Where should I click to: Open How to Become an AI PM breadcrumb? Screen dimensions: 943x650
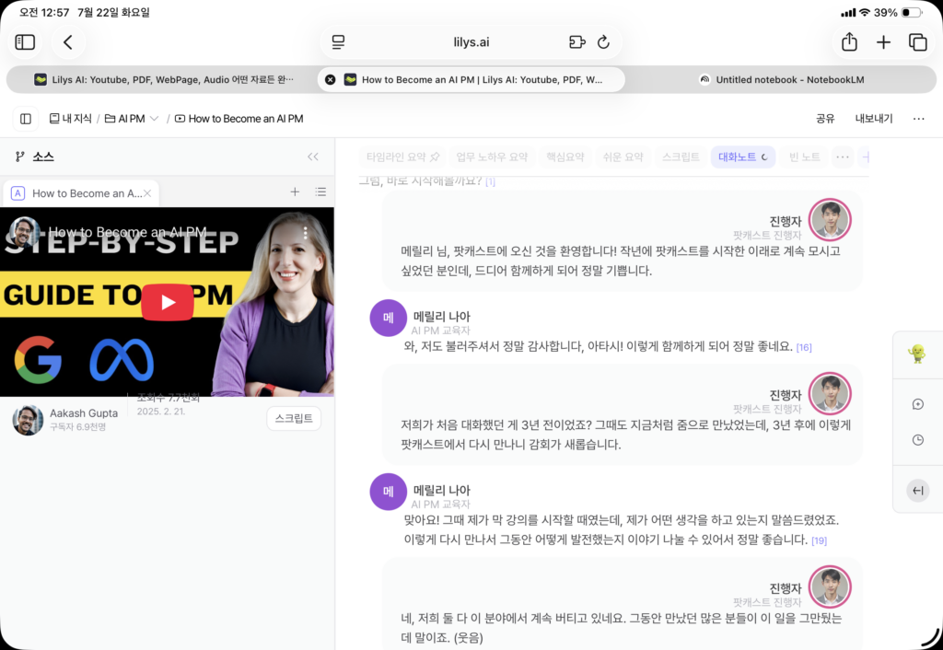point(239,119)
